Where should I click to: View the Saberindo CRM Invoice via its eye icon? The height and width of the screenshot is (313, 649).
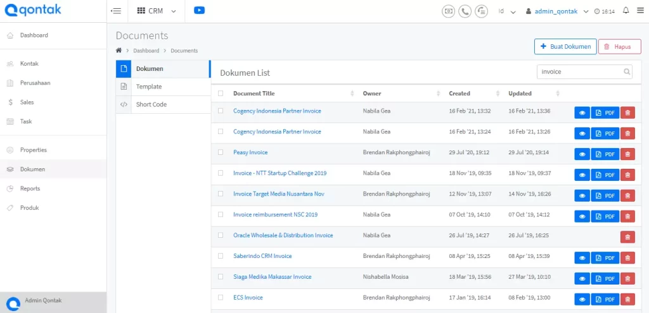[582, 257]
